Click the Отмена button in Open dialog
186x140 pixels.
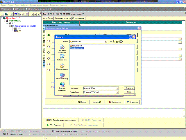(x=129, y=92)
